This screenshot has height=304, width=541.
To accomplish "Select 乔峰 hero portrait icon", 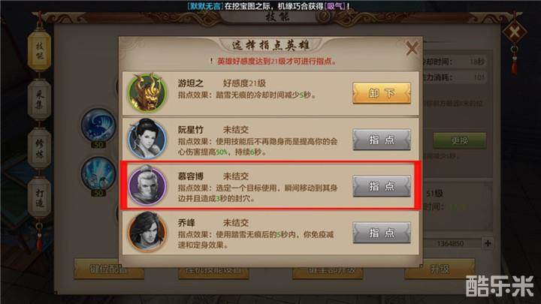I will pyautogui.click(x=147, y=232).
